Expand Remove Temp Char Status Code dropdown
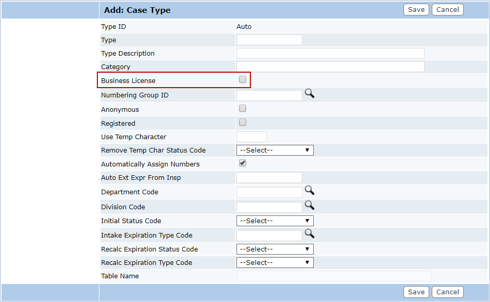 pos(275,150)
